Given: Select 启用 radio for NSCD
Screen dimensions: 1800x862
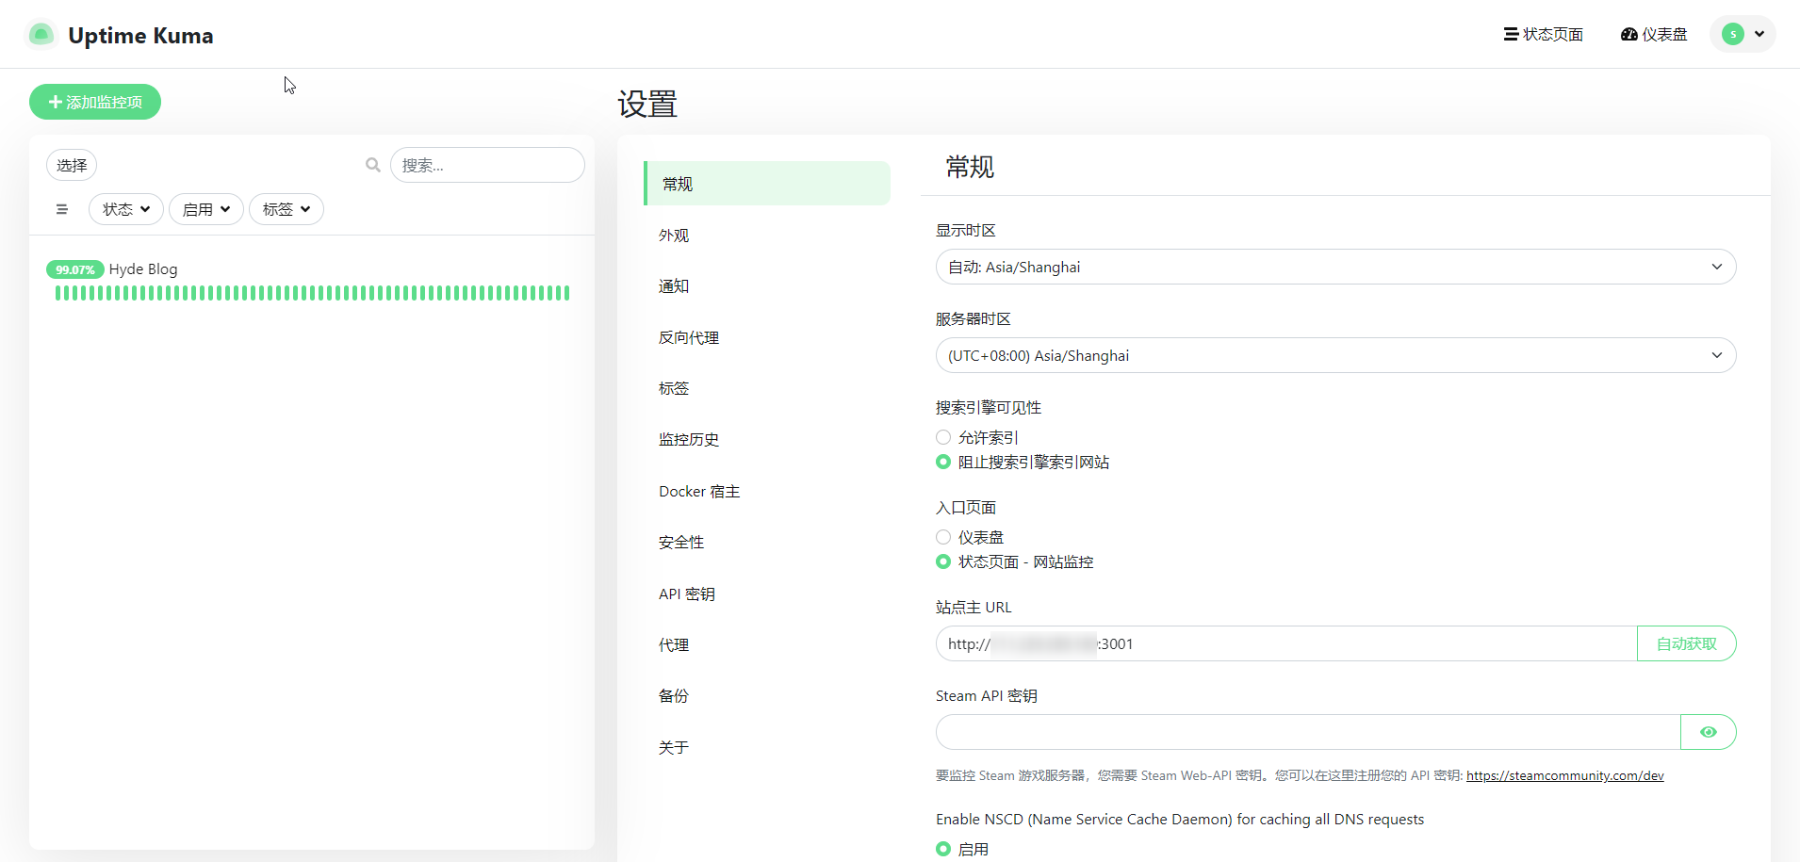Looking at the screenshot, I should pyautogui.click(x=943, y=849).
